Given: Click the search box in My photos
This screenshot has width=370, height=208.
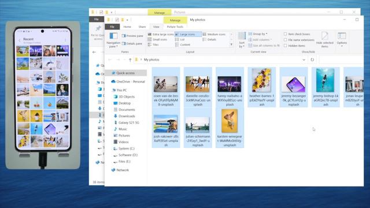Looking at the screenshot, I should click(x=341, y=60).
